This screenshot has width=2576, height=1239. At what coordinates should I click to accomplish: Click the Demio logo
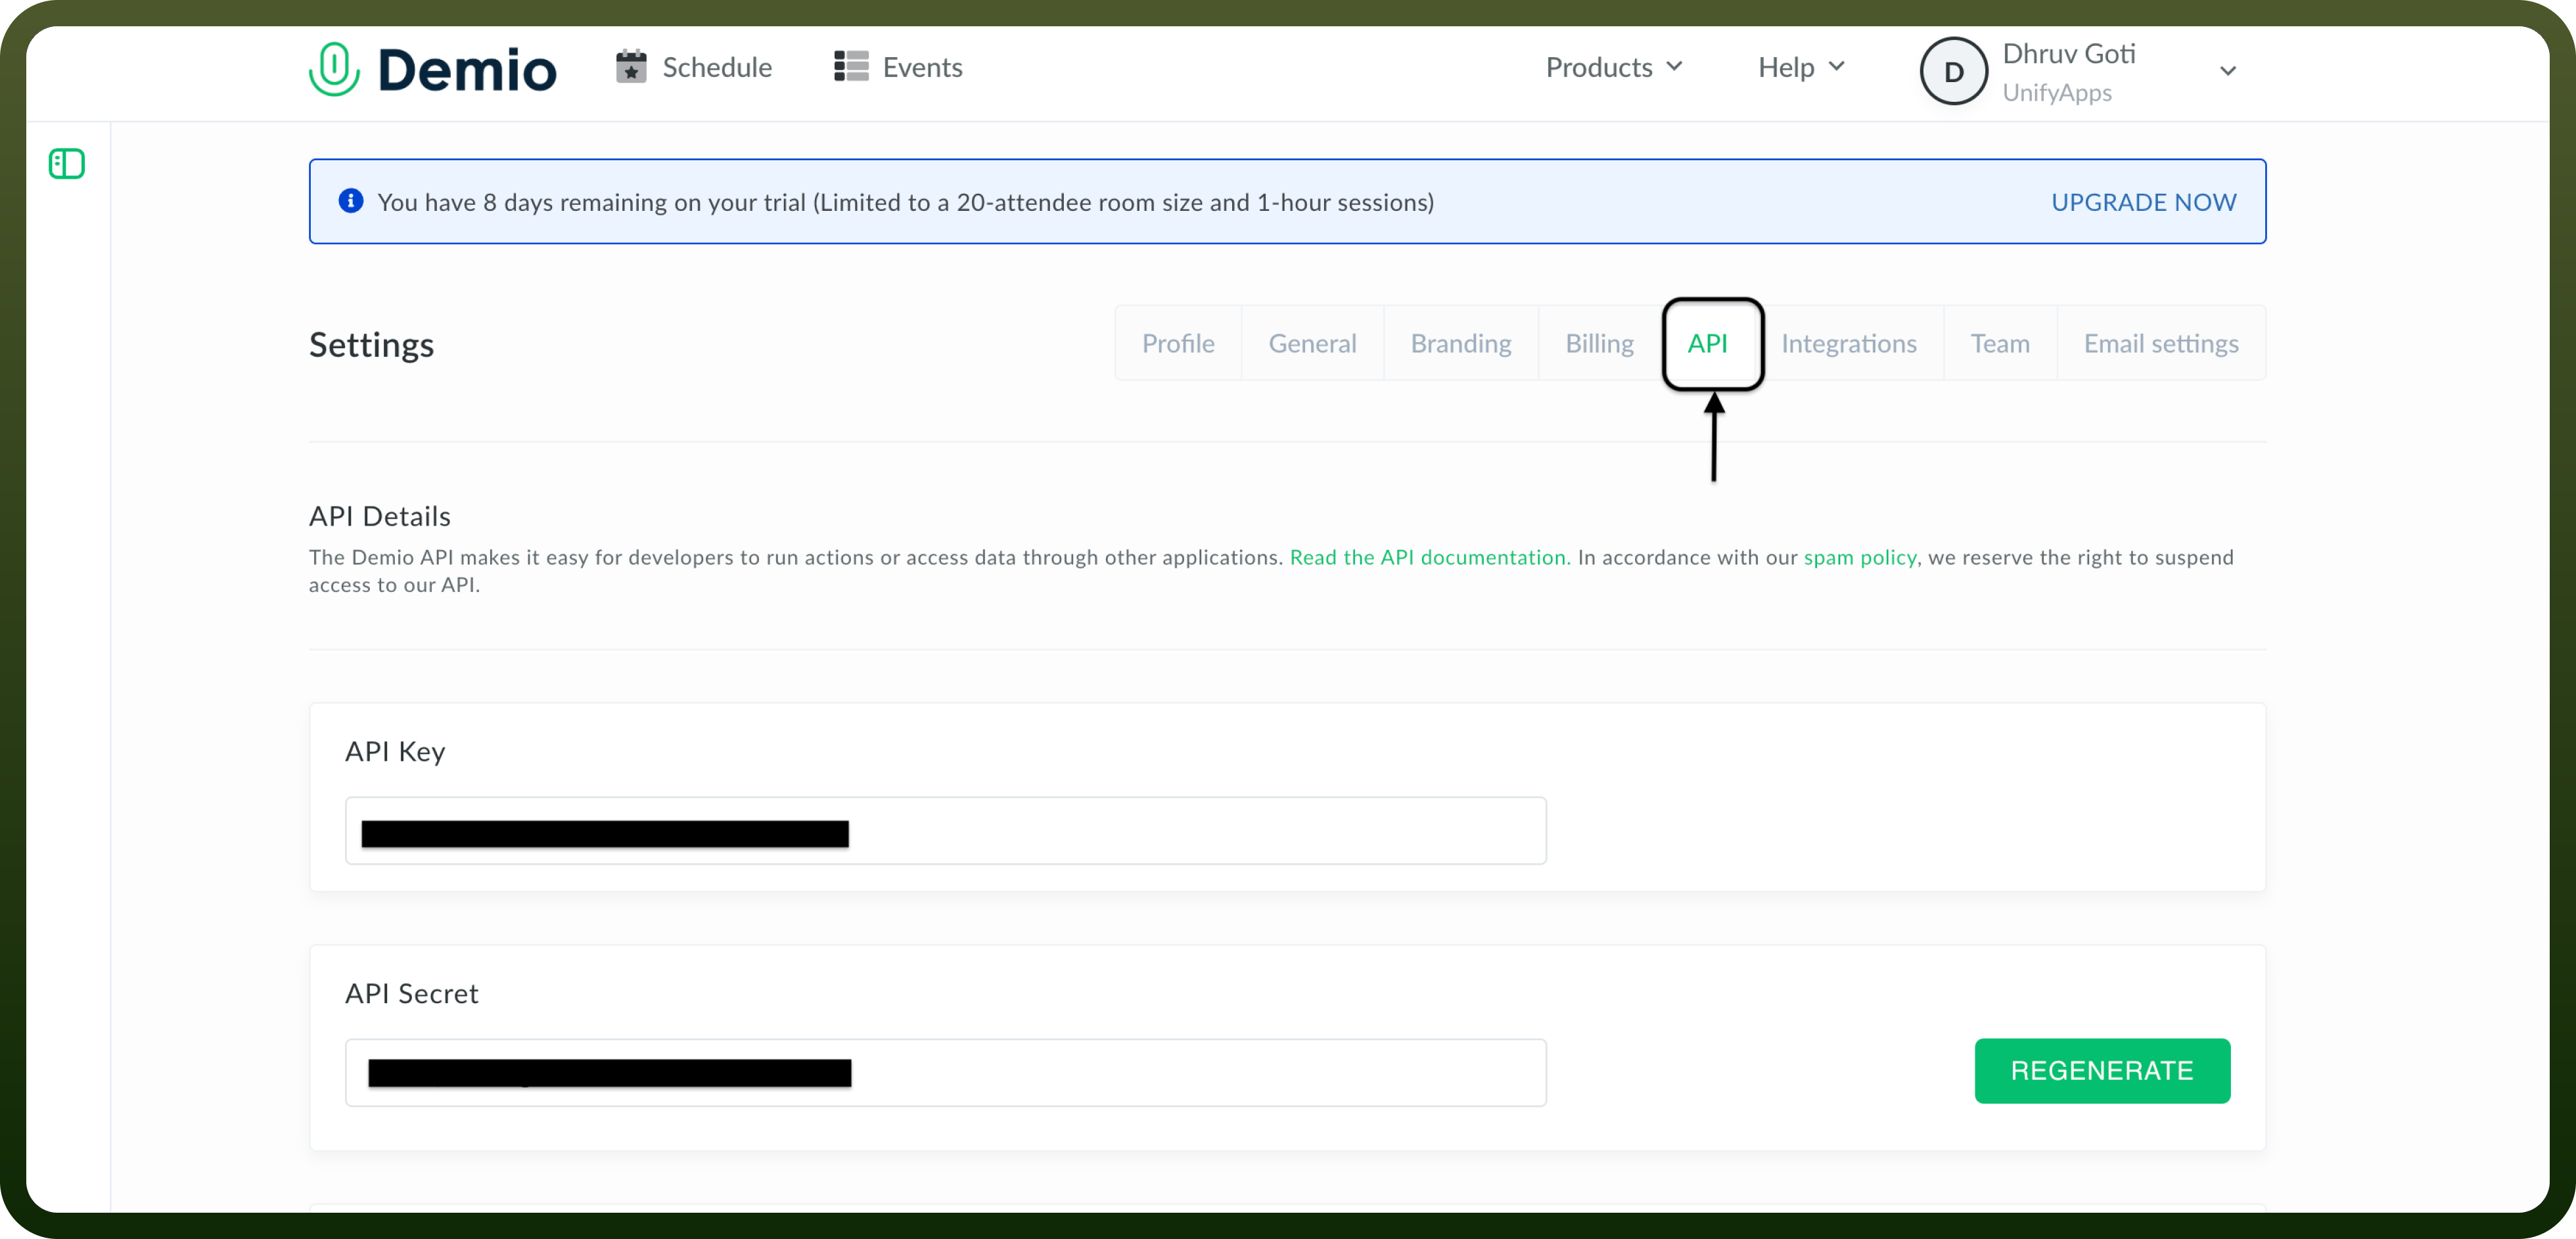point(432,69)
